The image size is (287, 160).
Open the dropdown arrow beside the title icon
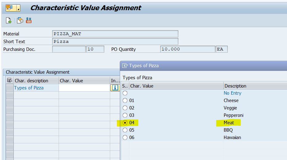click(18, 8)
